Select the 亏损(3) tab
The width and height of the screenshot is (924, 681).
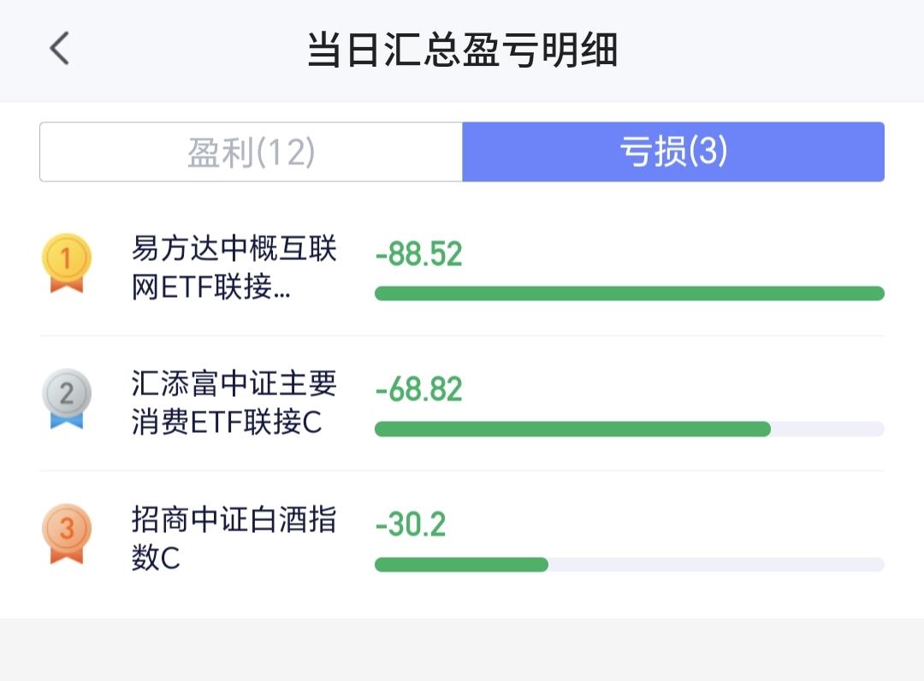(672, 152)
